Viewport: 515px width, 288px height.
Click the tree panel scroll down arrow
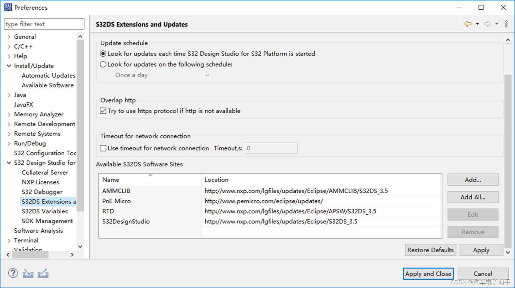click(x=80, y=247)
